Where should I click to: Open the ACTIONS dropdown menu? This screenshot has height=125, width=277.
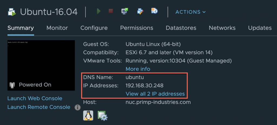tap(190, 12)
